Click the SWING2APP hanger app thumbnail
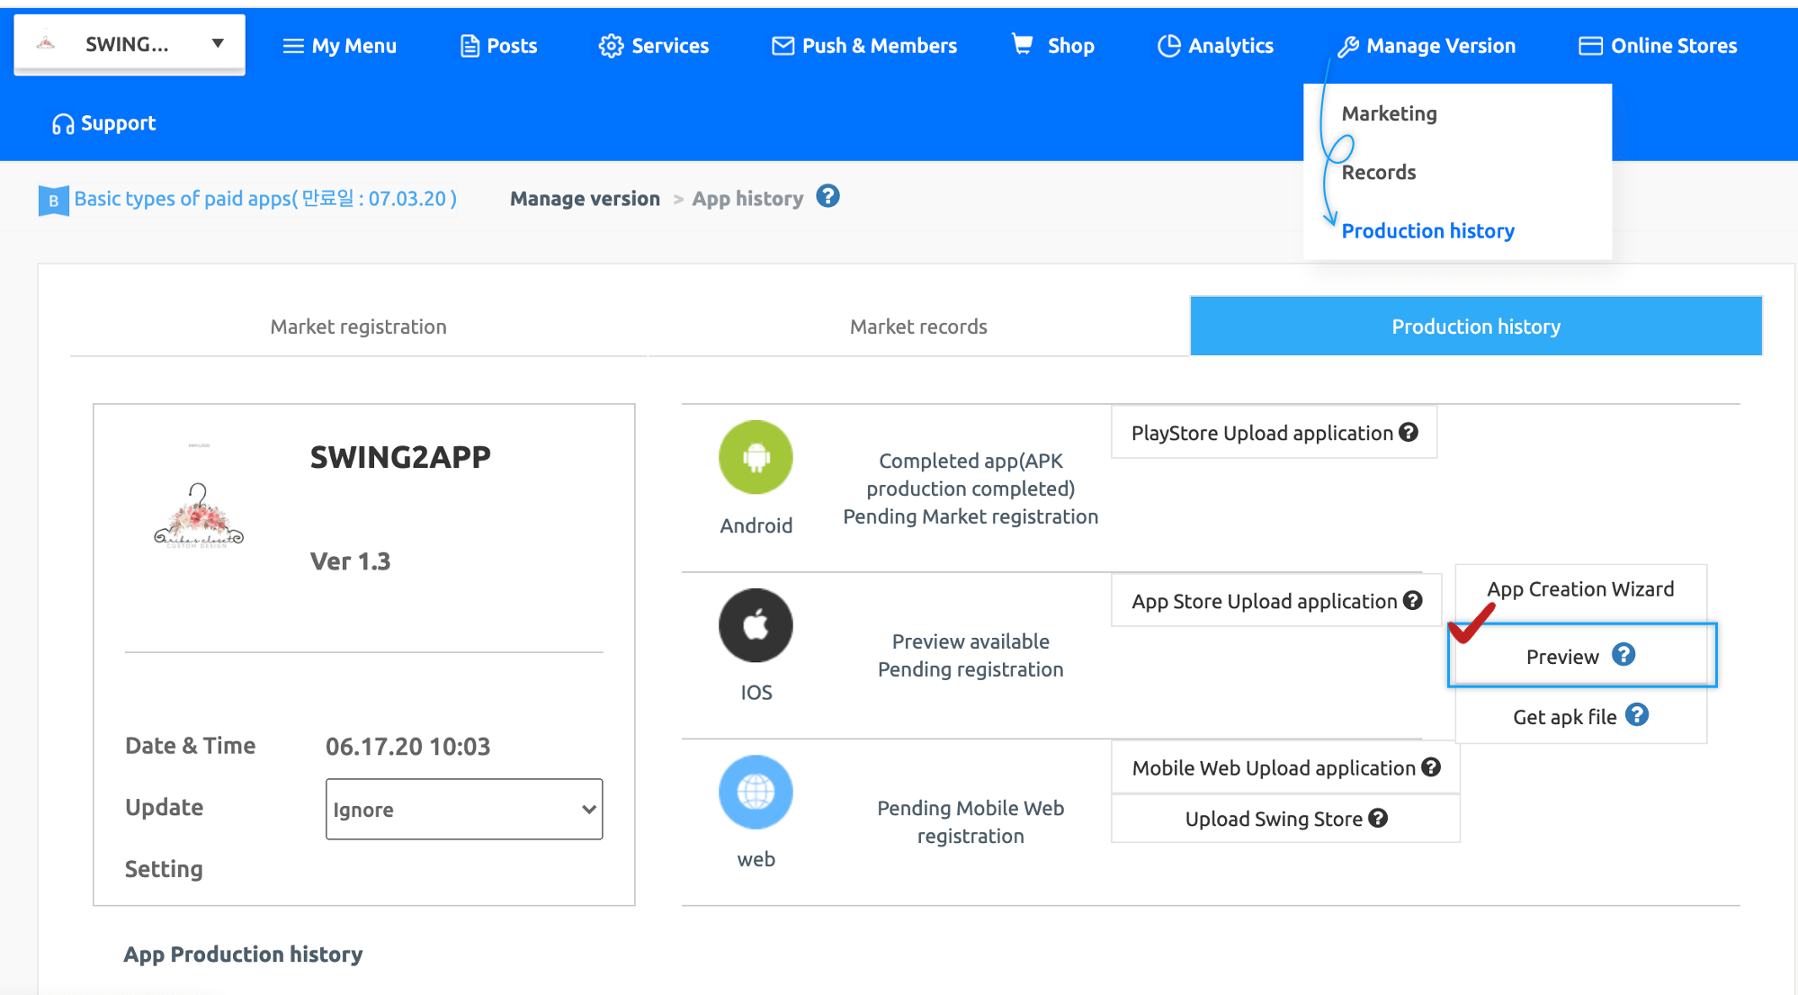The height and width of the screenshot is (995, 1798). tap(199, 515)
